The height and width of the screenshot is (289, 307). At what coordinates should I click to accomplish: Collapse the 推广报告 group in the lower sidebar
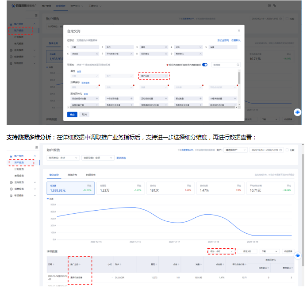coord(35,156)
